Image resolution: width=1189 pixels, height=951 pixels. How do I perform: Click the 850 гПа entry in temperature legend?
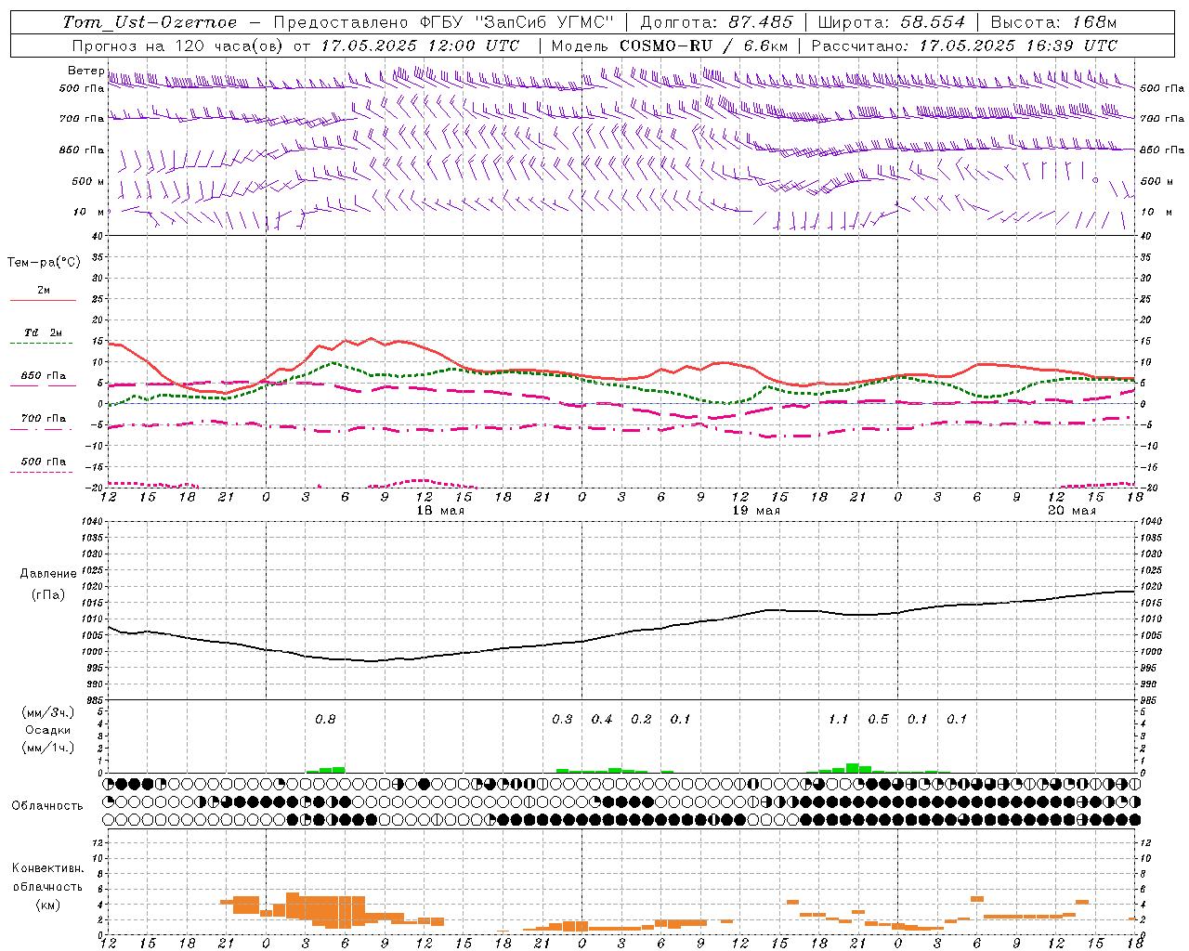44,376
